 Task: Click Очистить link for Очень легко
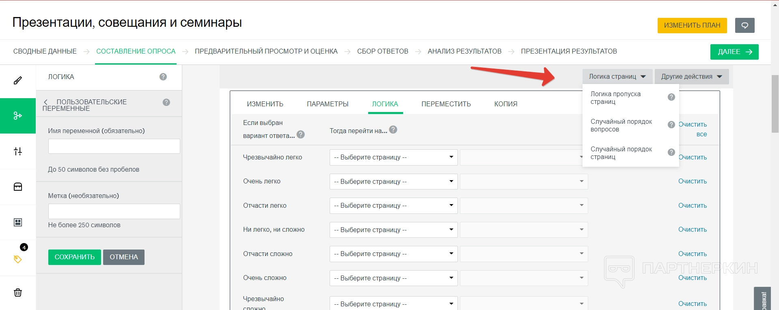pos(692,181)
